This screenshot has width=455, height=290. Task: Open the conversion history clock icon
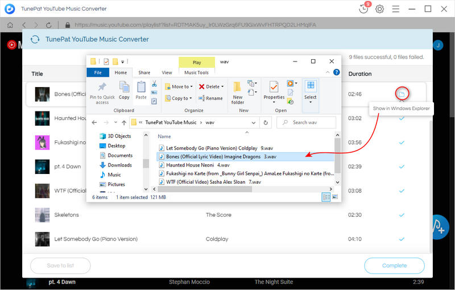pos(363,9)
